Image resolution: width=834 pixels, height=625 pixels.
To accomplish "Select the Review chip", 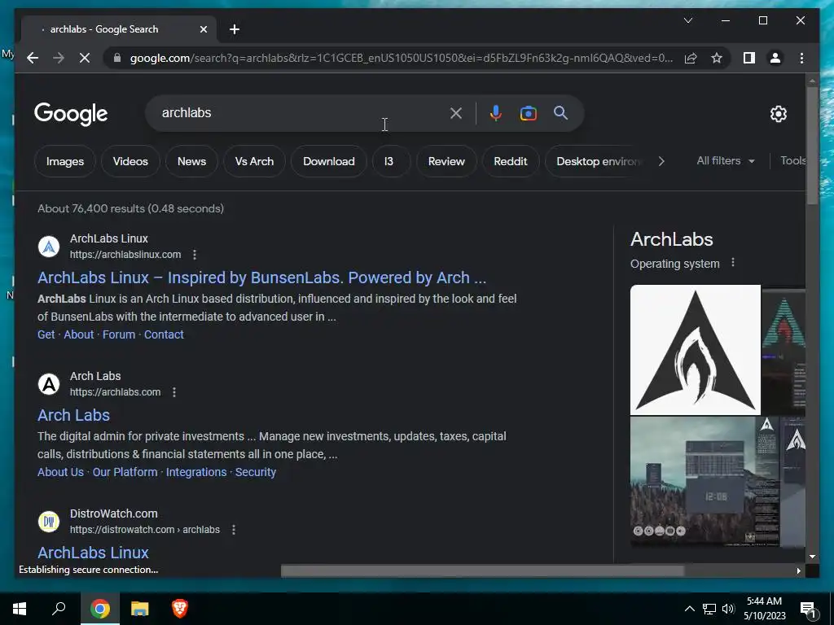I will click(446, 161).
